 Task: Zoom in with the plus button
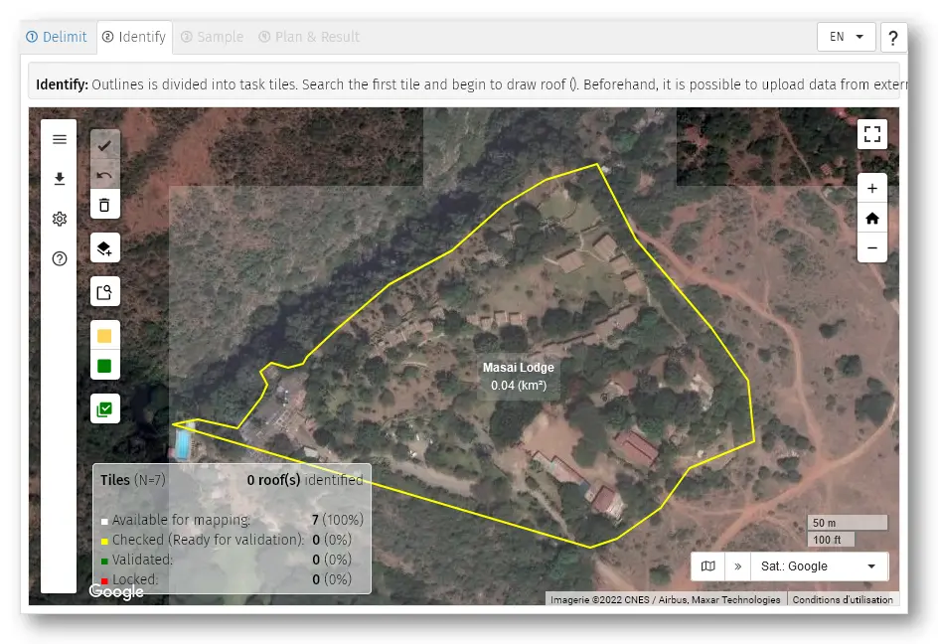[x=871, y=188]
